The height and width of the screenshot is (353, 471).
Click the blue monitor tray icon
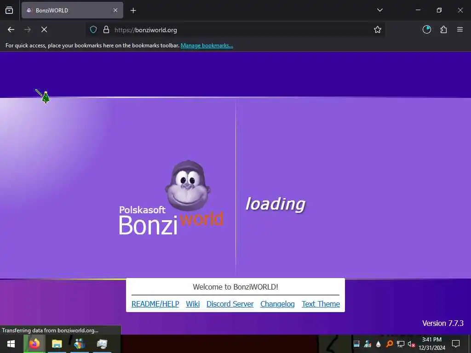(356, 344)
